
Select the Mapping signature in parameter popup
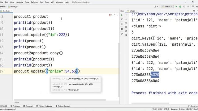pyautogui.click(x=76, y=79)
